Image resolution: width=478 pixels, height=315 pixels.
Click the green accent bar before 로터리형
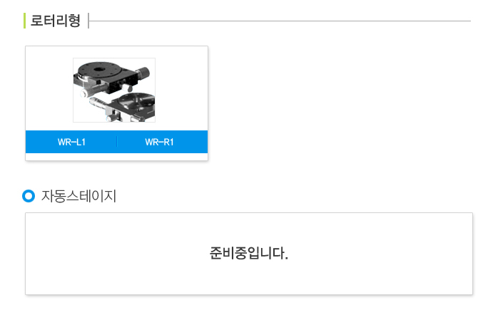(x=24, y=21)
